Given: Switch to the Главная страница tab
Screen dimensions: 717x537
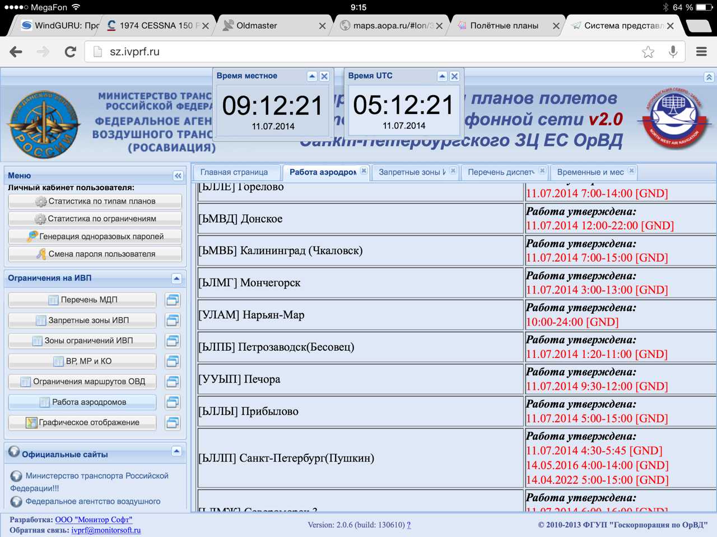Looking at the screenshot, I should [x=234, y=172].
